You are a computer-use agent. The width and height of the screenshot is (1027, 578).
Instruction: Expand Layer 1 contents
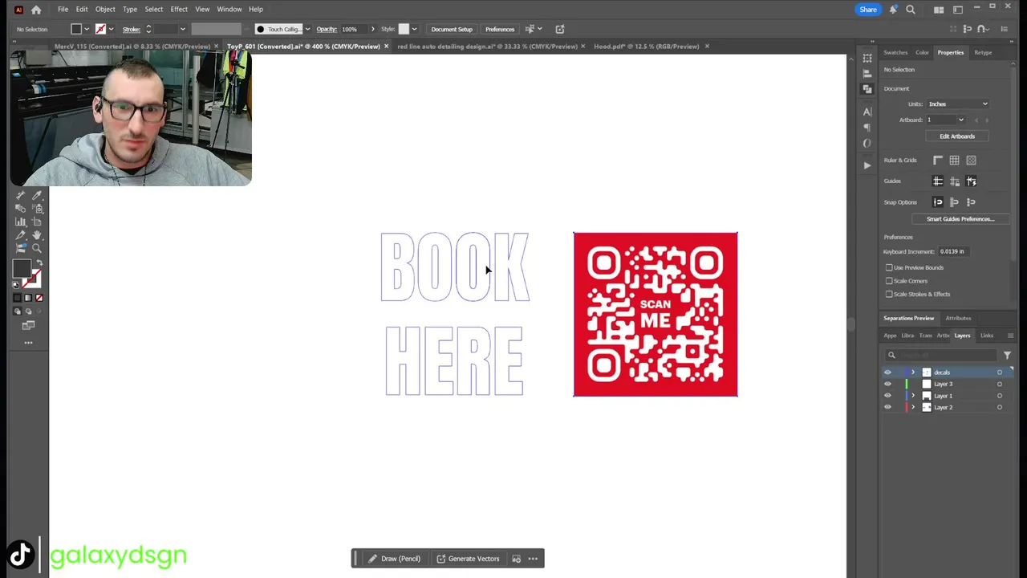click(912, 396)
